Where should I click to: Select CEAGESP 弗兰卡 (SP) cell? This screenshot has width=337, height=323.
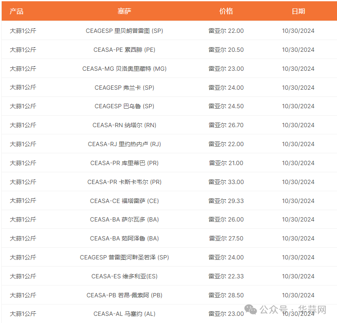(124, 88)
